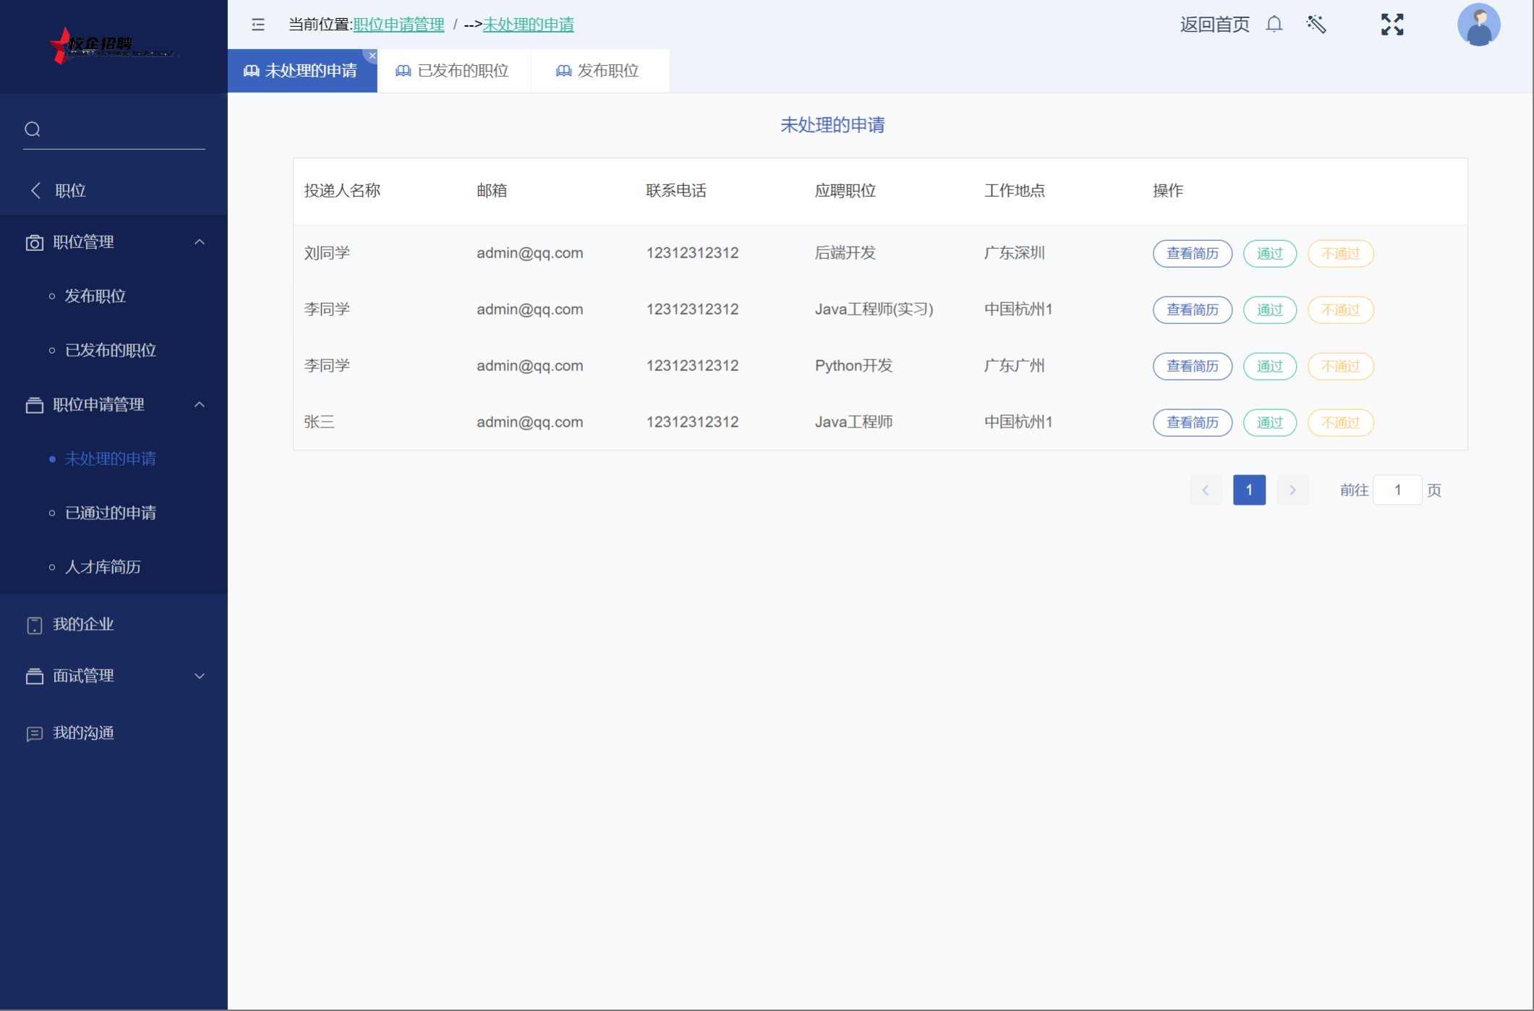Open the user avatar menu
The height and width of the screenshot is (1011, 1534).
pos(1478,25)
